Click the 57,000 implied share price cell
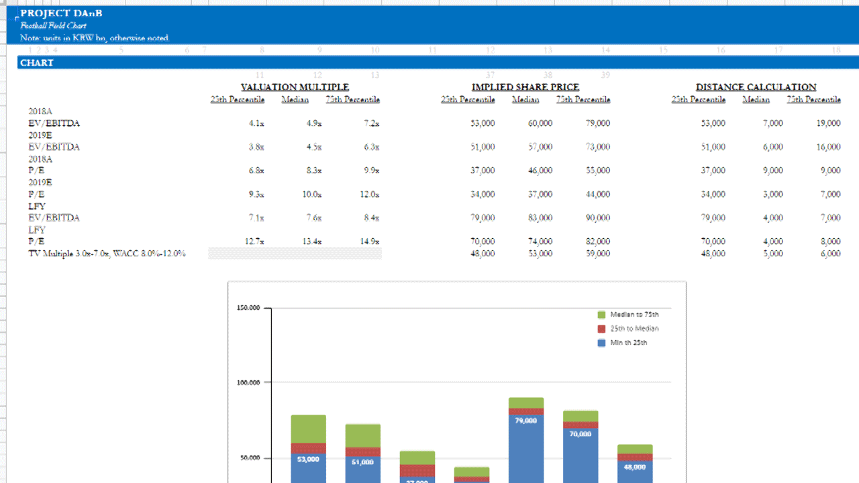This screenshot has height=483, width=859. [540, 147]
